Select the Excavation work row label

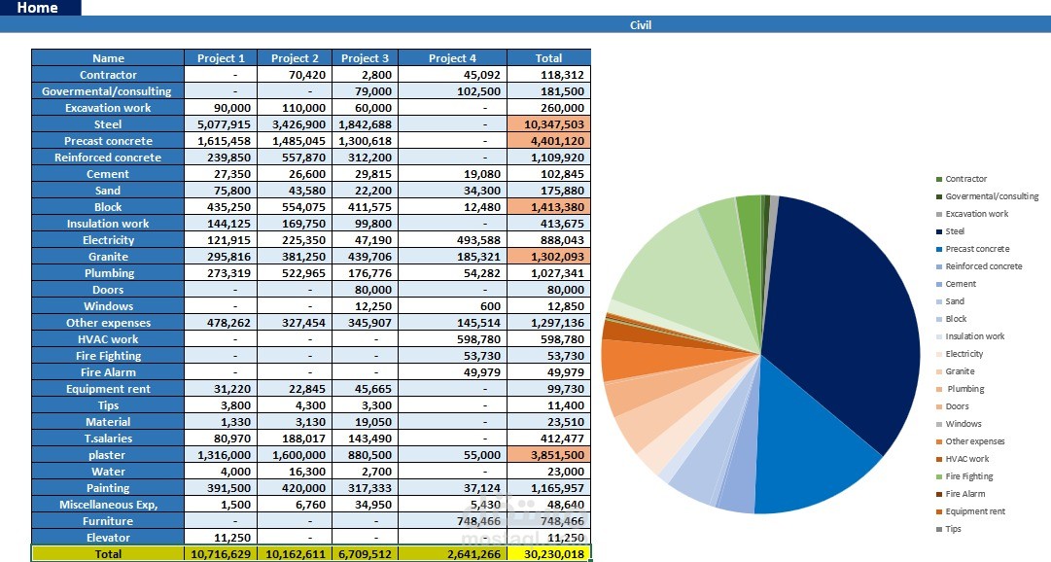[x=108, y=107]
